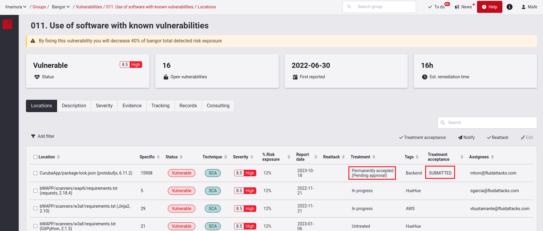Click the To do checkmark icon
This screenshot has width=543, height=231.
coord(430,7)
